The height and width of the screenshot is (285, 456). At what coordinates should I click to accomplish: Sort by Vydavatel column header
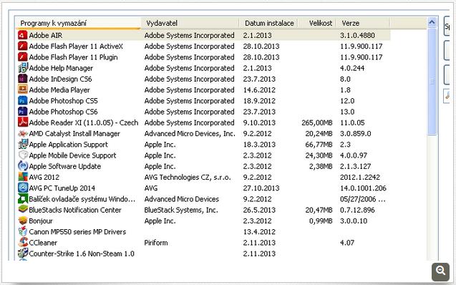point(190,23)
